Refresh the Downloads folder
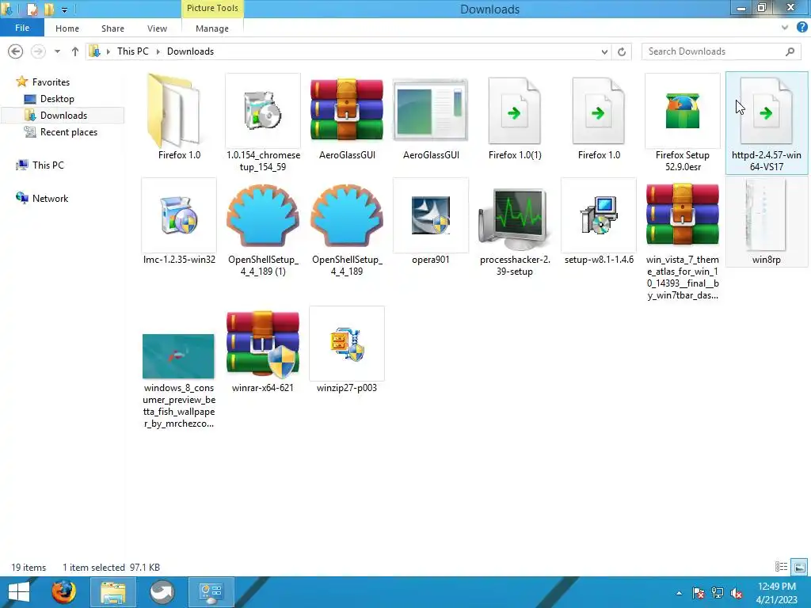The width and height of the screenshot is (811, 608). [x=622, y=51]
